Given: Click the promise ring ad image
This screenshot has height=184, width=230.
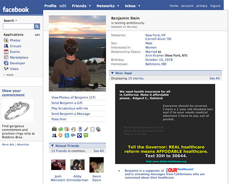Looking at the screenshot, I should coord(18,111).
